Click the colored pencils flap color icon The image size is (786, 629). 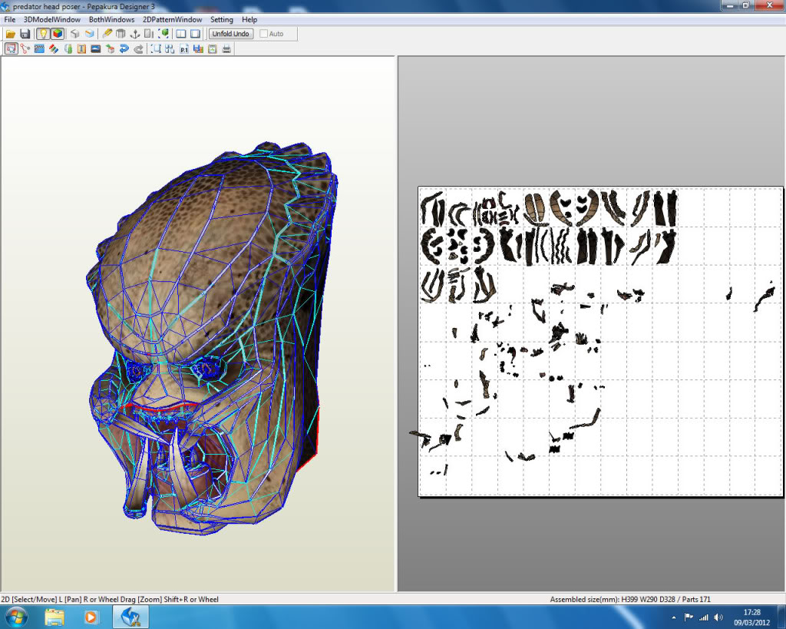tap(53, 48)
